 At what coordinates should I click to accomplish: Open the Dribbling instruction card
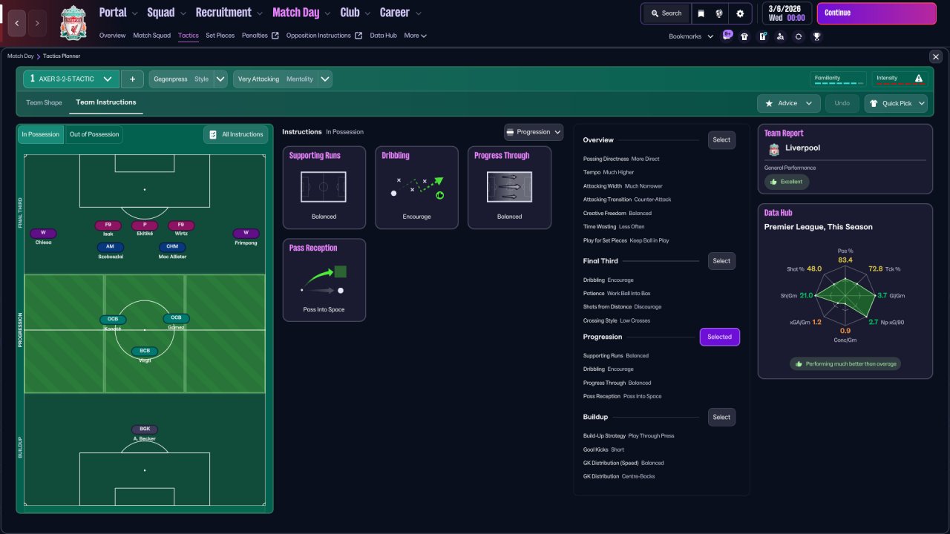tap(416, 188)
